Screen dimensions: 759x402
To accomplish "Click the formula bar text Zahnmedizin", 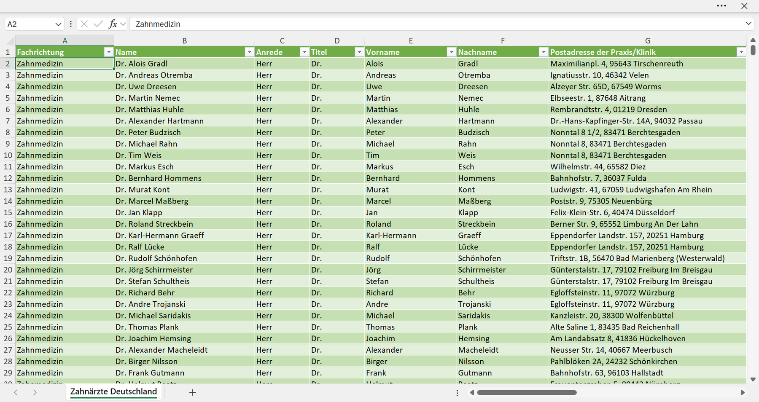I will point(158,24).
